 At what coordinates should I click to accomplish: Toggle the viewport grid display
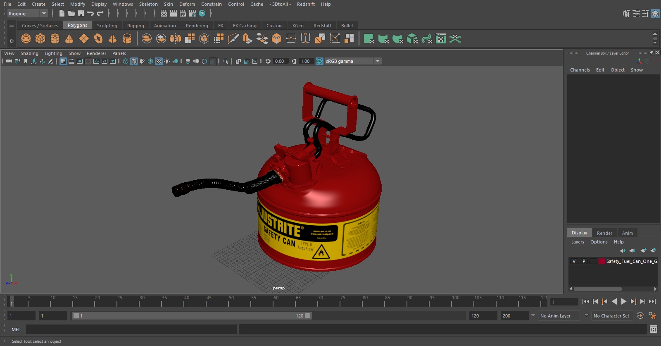pyautogui.click(x=63, y=61)
